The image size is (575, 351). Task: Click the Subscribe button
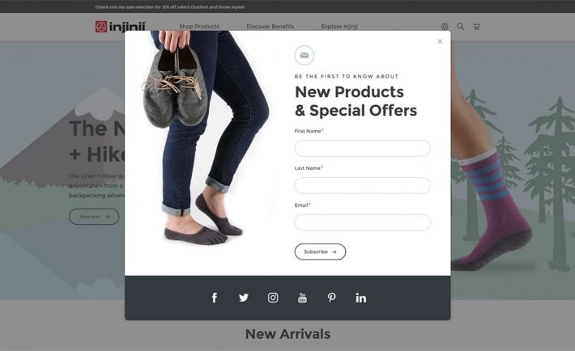[x=320, y=252]
